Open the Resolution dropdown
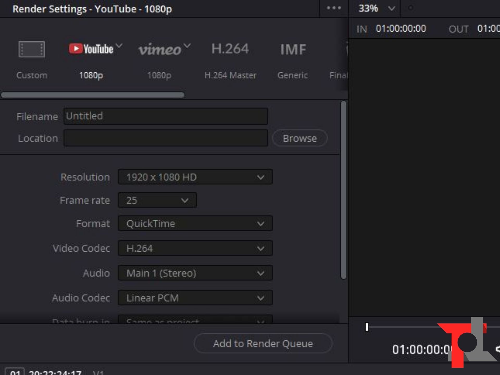Image resolution: width=500 pixels, height=375 pixels. point(195,177)
